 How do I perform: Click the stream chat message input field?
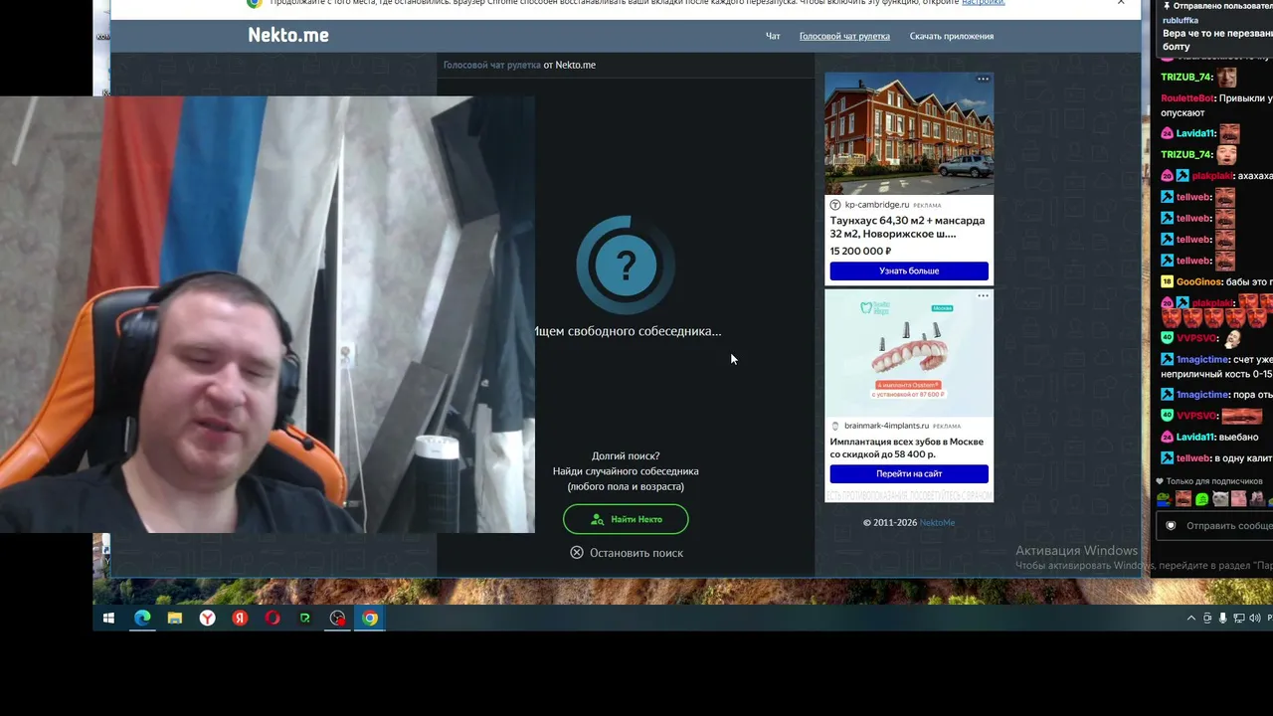1214,526
